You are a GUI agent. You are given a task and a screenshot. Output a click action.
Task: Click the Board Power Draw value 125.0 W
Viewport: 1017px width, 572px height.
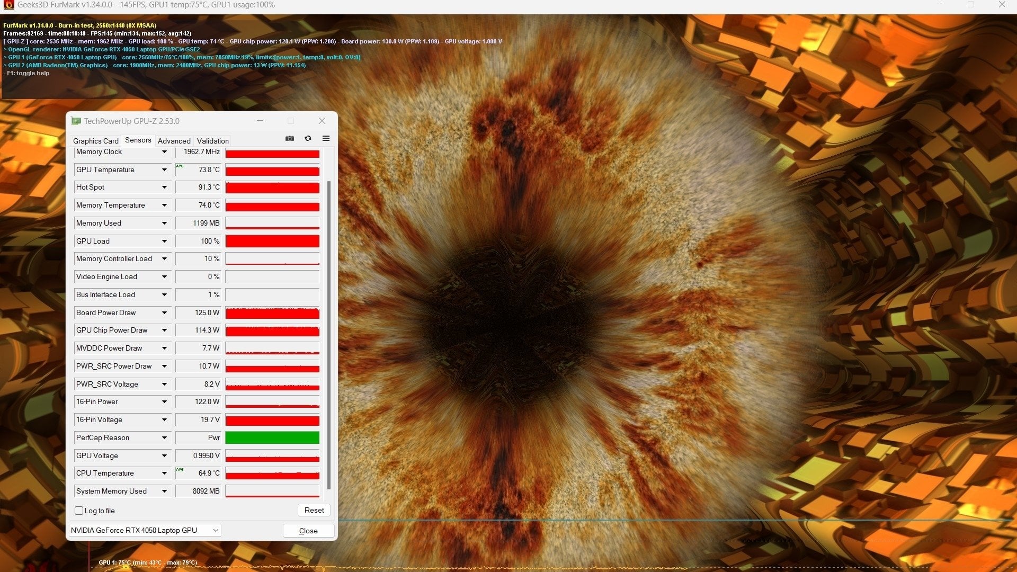click(198, 313)
